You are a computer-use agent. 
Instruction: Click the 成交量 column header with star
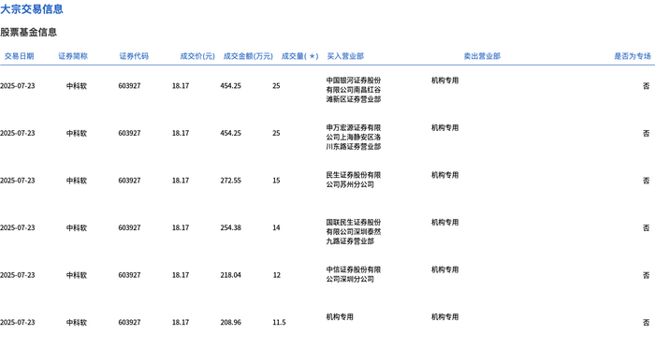(x=300, y=56)
